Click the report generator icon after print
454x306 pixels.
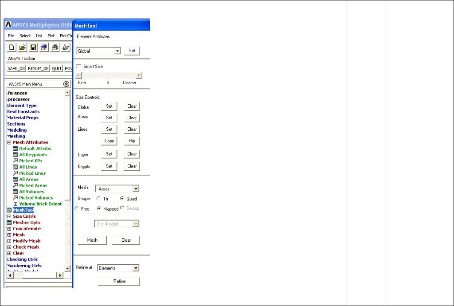tap(66, 47)
